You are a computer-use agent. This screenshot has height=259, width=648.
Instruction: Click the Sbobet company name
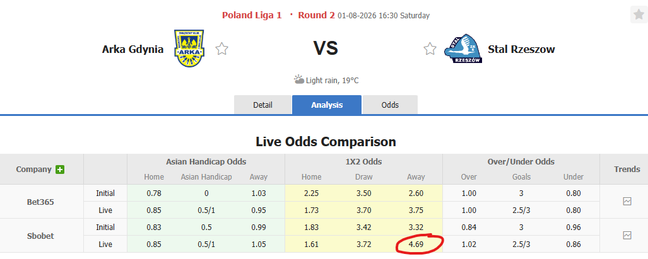pyautogui.click(x=41, y=236)
